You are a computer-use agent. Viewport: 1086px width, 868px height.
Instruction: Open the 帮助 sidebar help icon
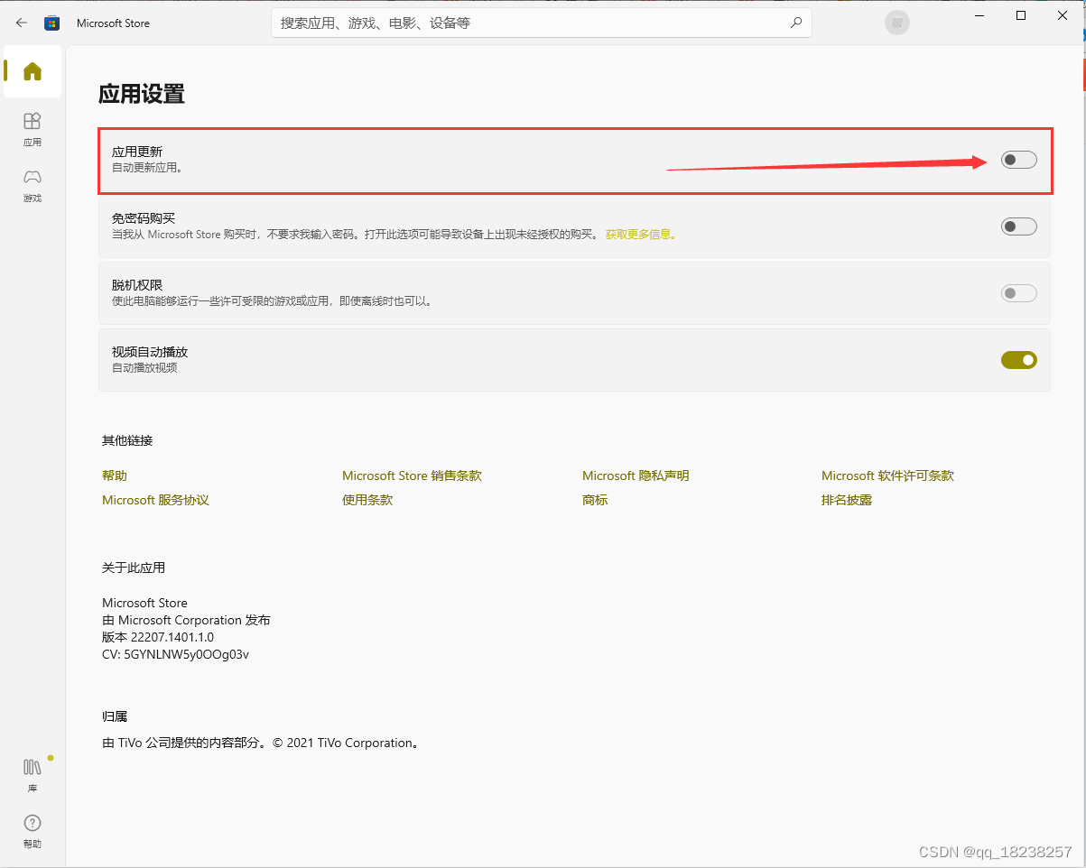pos(32,831)
